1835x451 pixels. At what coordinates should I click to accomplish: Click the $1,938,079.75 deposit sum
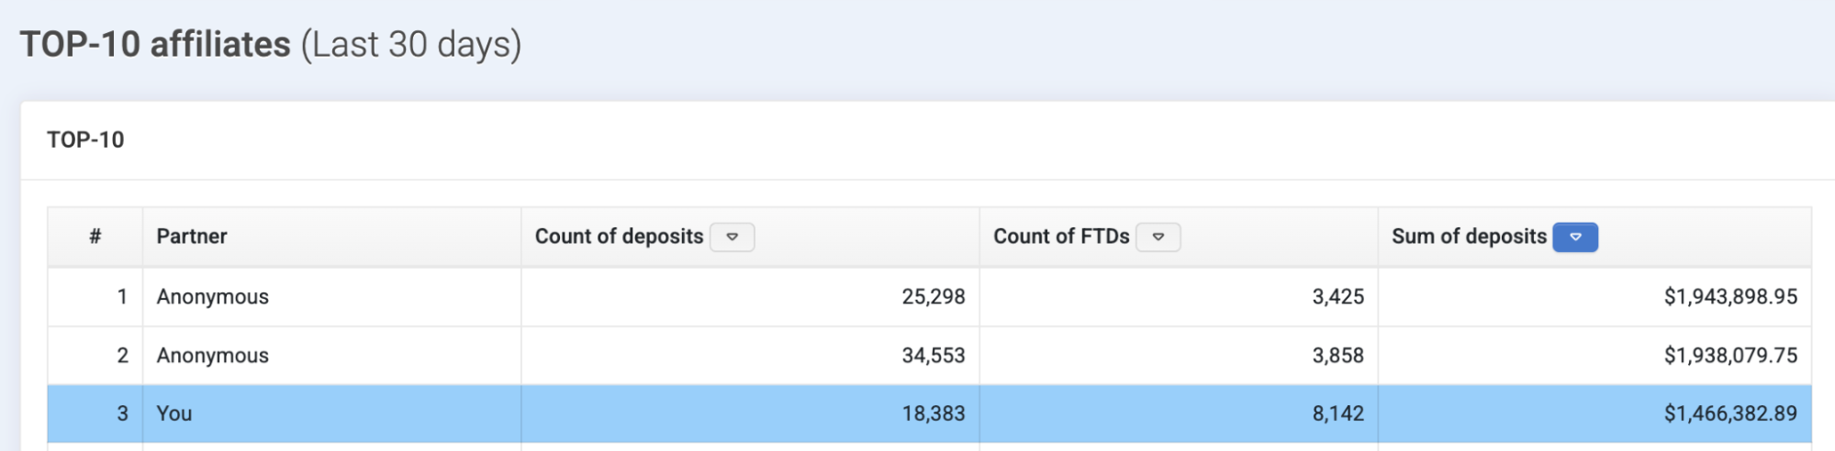[1730, 356]
